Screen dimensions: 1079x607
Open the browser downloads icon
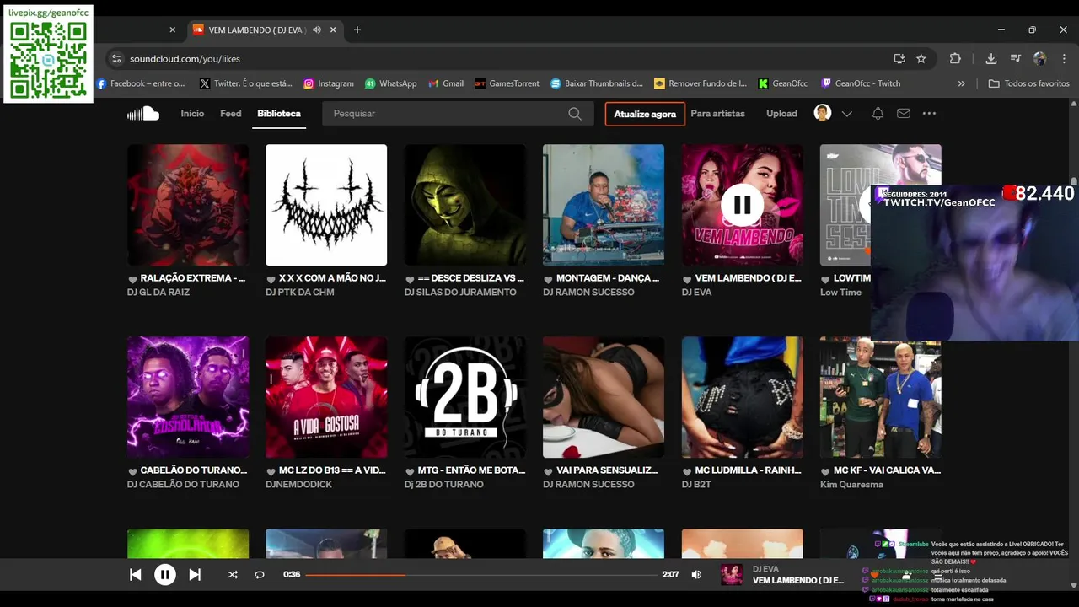tap(991, 59)
